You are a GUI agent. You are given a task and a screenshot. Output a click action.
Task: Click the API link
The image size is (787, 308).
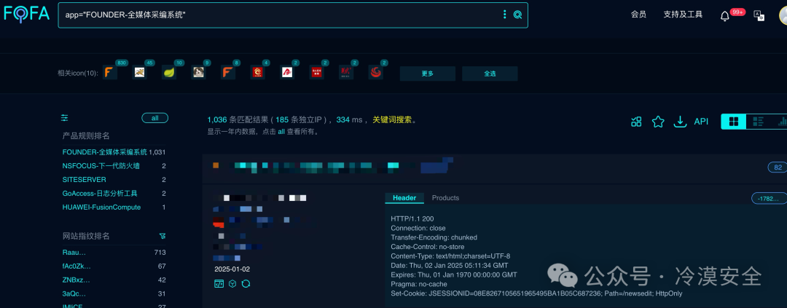click(x=701, y=122)
